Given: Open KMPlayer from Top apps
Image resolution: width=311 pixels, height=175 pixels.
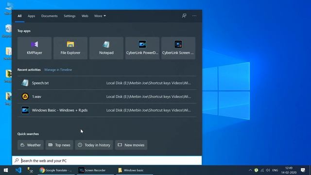Looking at the screenshot, I should coord(35,48).
